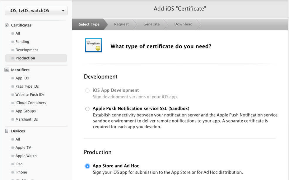Open iPad devices
The height and width of the screenshot is (180, 289).
[x=19, y=164]
